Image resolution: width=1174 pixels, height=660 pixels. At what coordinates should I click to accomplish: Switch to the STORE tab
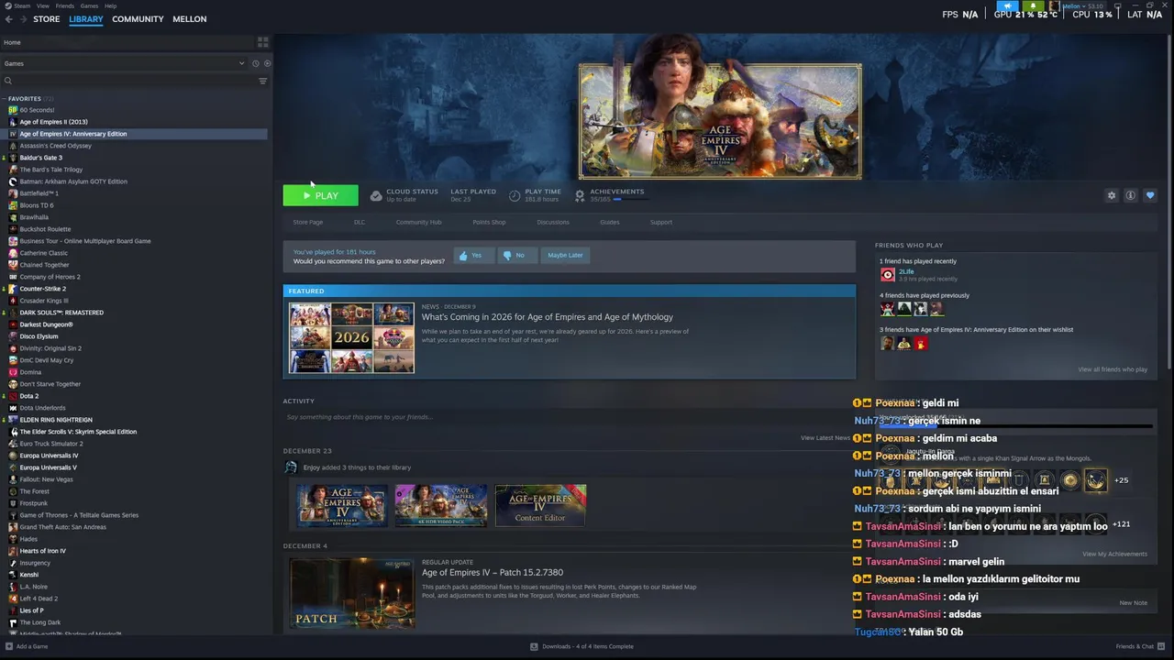(x=47, y=19)
